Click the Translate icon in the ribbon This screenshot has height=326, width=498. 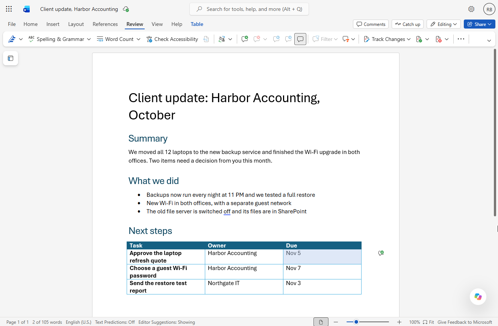[x=222, y=39]
